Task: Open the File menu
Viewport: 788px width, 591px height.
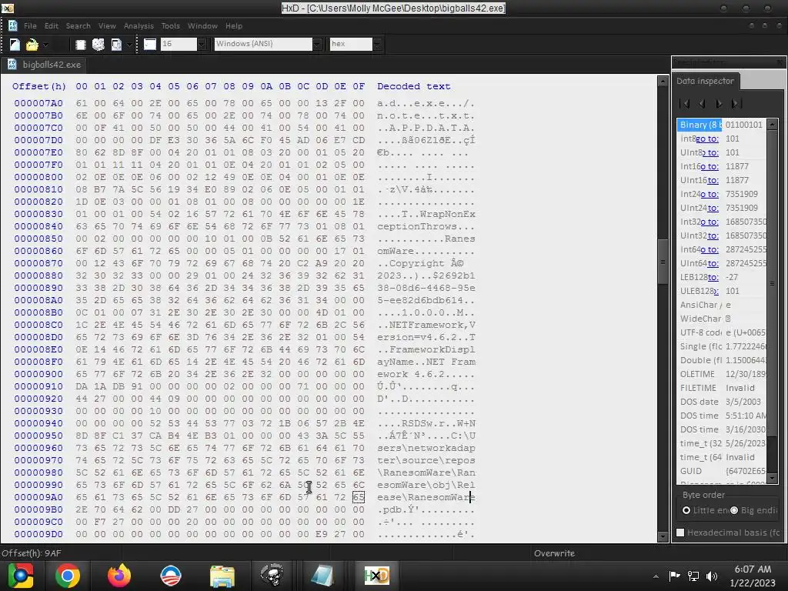Action: point(30,25)
